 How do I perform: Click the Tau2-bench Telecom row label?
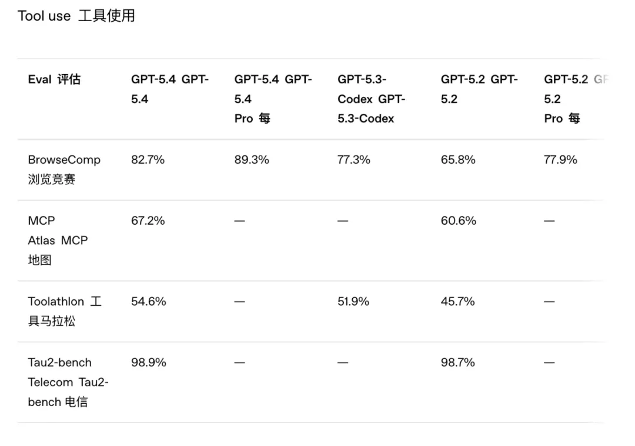[68, 382]
